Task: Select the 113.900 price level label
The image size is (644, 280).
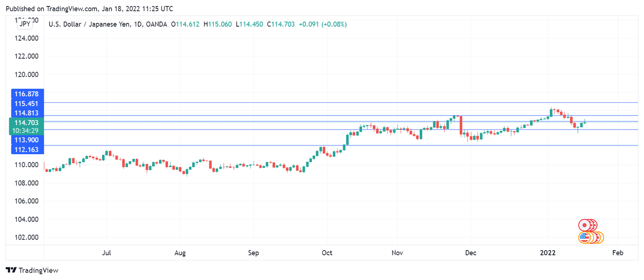Action: pyautogui.click(x=26, y=140)
